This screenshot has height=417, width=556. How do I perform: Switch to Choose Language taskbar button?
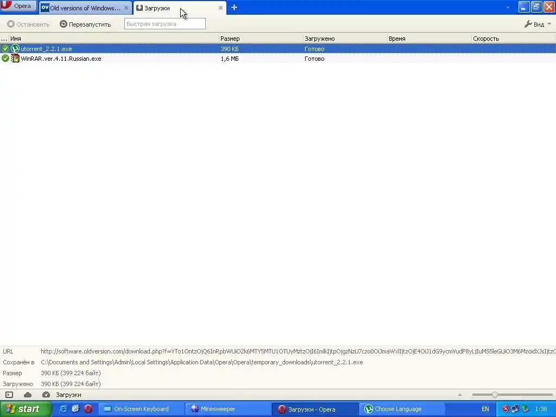[402, 409]
